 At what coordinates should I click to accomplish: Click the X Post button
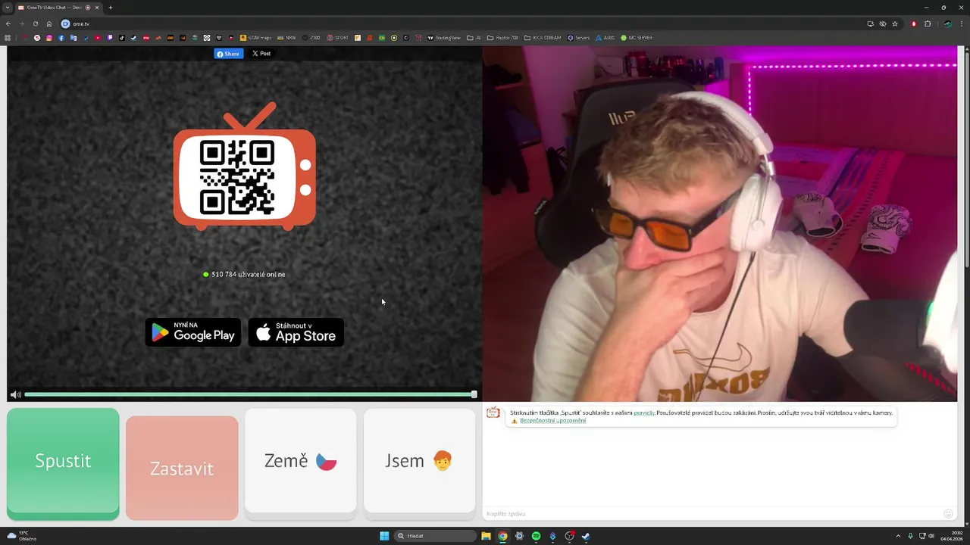click(261, 54)
